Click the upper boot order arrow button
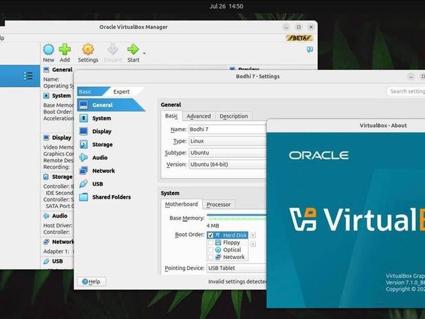The width and height of the screenshot is (425, 319). (x=253, y=235)
